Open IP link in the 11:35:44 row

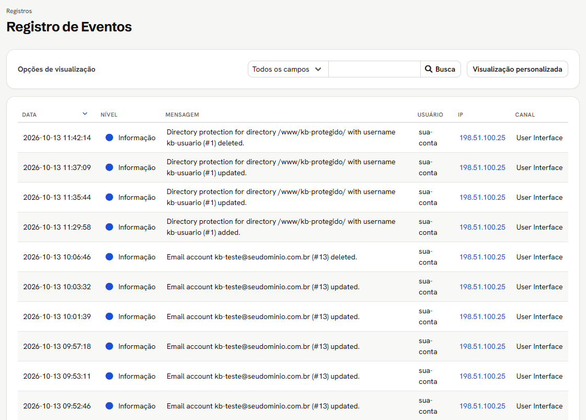482,198
